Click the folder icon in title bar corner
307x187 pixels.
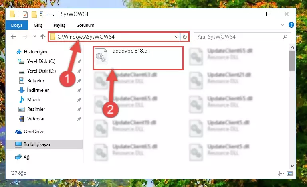coord(12,14)
